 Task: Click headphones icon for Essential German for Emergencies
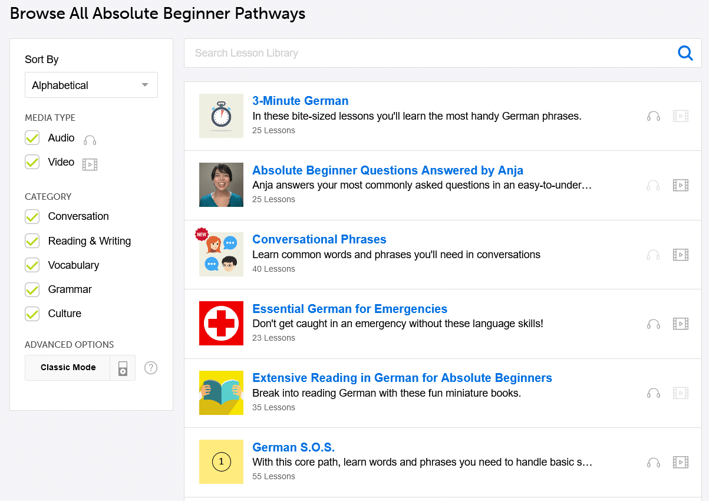(654, 324)
